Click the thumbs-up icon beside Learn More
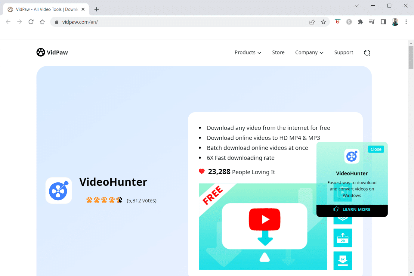Viewport: 414px width, 276px height. pos(336,209)
